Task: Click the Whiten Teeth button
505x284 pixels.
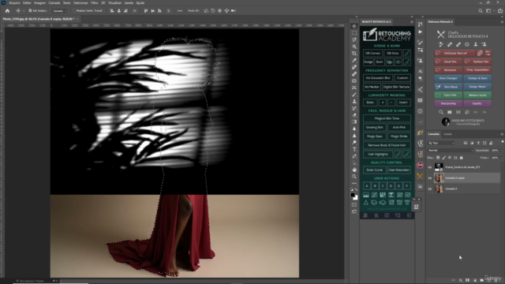Action: click(x=477, y=95)
